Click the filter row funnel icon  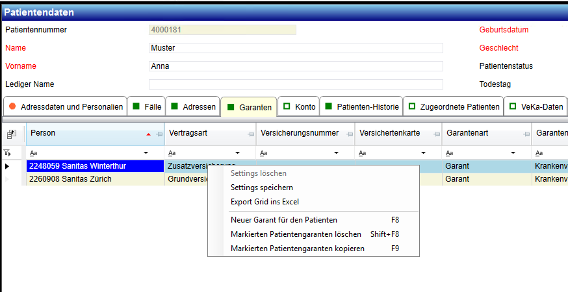tap(7, 153)
